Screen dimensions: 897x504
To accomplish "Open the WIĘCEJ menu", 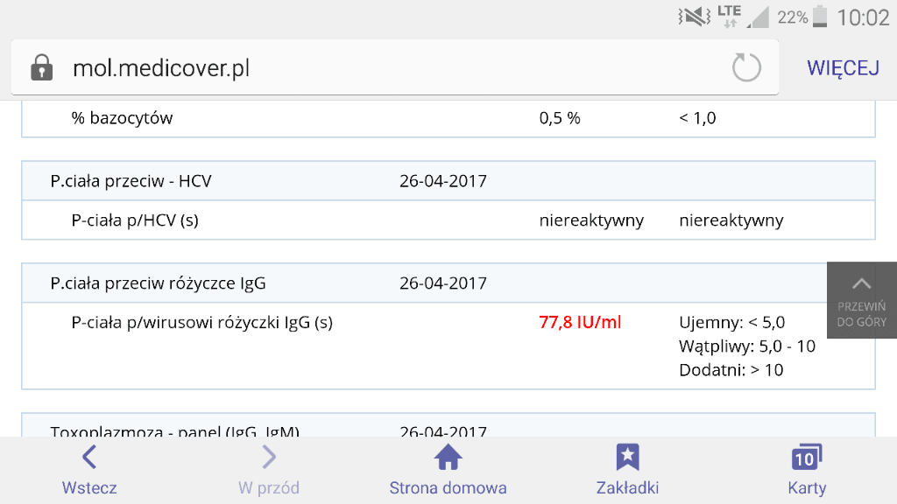I will 843,68.
